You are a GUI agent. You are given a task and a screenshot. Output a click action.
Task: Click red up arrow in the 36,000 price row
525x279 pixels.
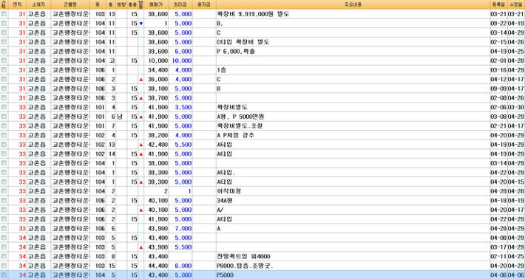(x=141, y=80)
